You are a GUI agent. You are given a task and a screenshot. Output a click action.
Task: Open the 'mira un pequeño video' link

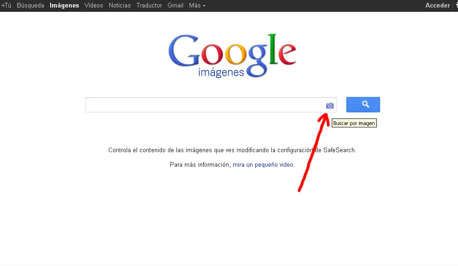click(263, 165)
